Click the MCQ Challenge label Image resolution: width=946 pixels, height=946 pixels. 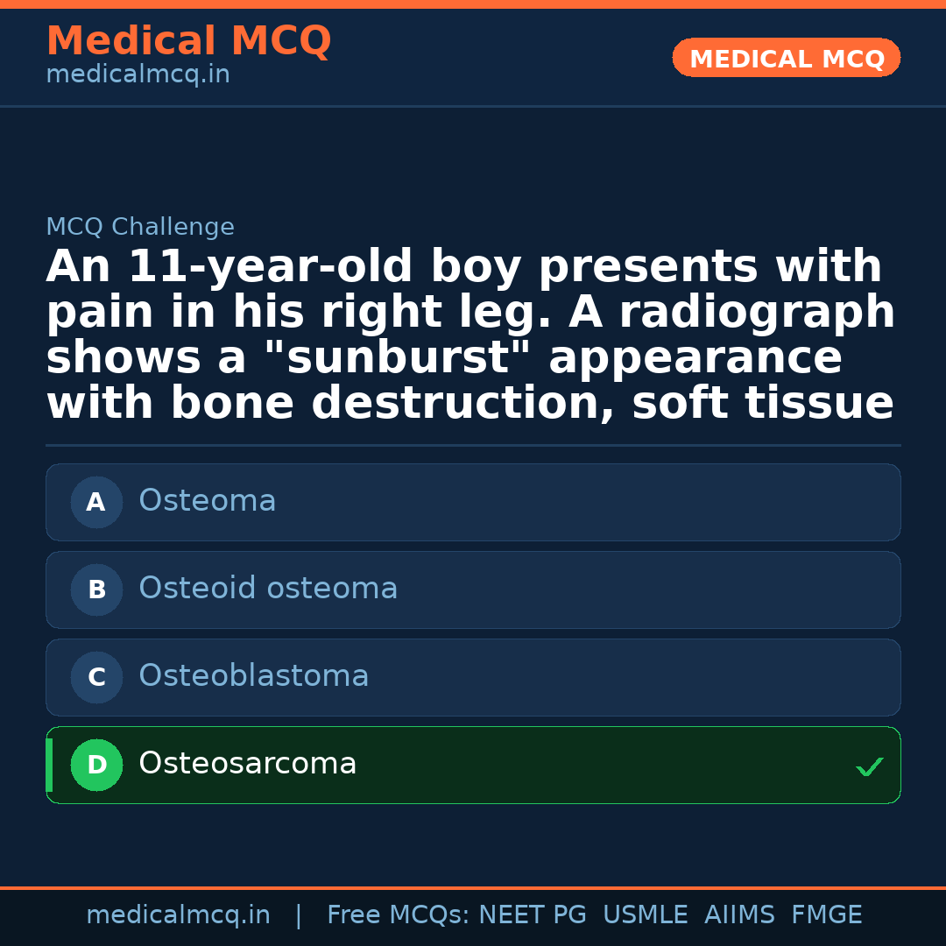point(140,226)
